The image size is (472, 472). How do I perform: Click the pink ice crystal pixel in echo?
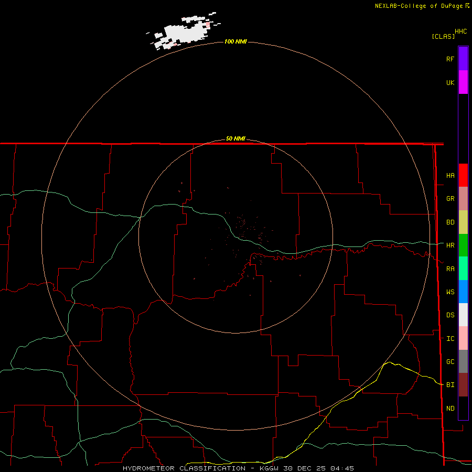point(208,24)
